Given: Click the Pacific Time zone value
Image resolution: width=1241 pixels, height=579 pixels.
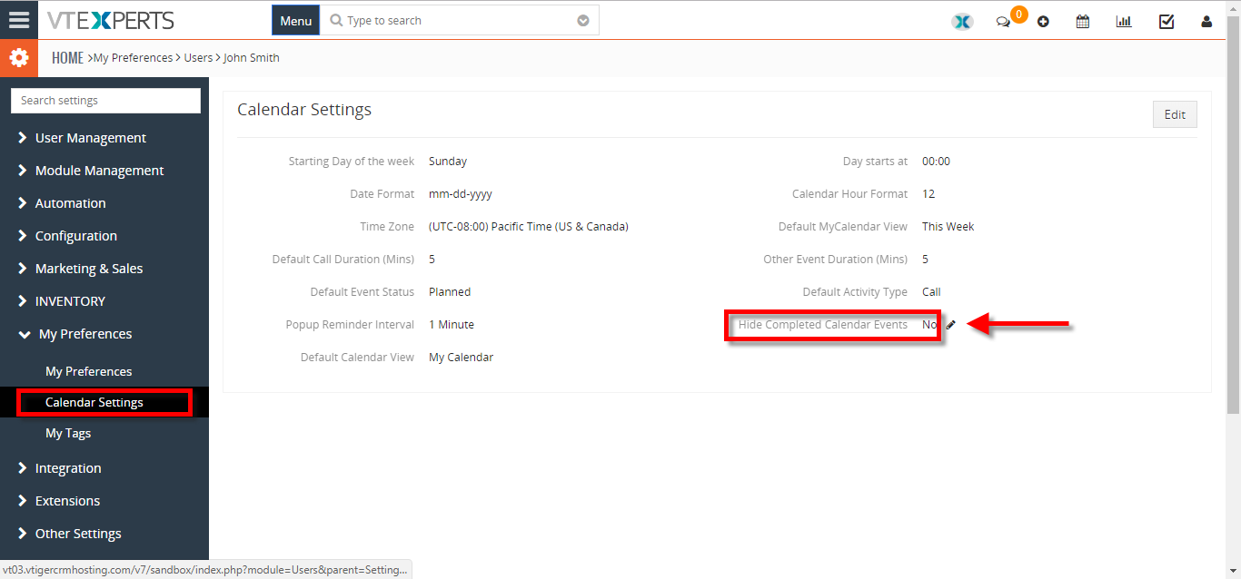Looking at the screenshot, I should (x=529, y=227).
